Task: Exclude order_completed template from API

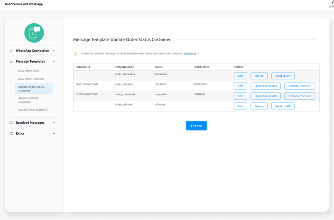Action: coord(299,96)
